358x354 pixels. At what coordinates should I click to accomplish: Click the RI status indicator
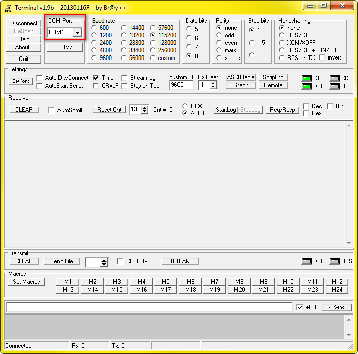tap(335, 86)
